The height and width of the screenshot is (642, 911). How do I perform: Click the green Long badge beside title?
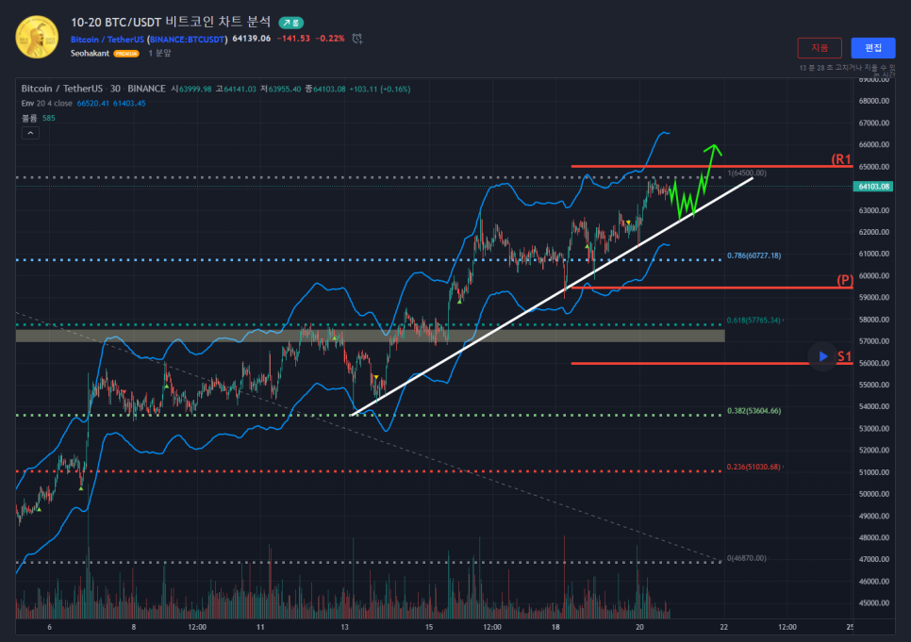[x=290, y=22]
